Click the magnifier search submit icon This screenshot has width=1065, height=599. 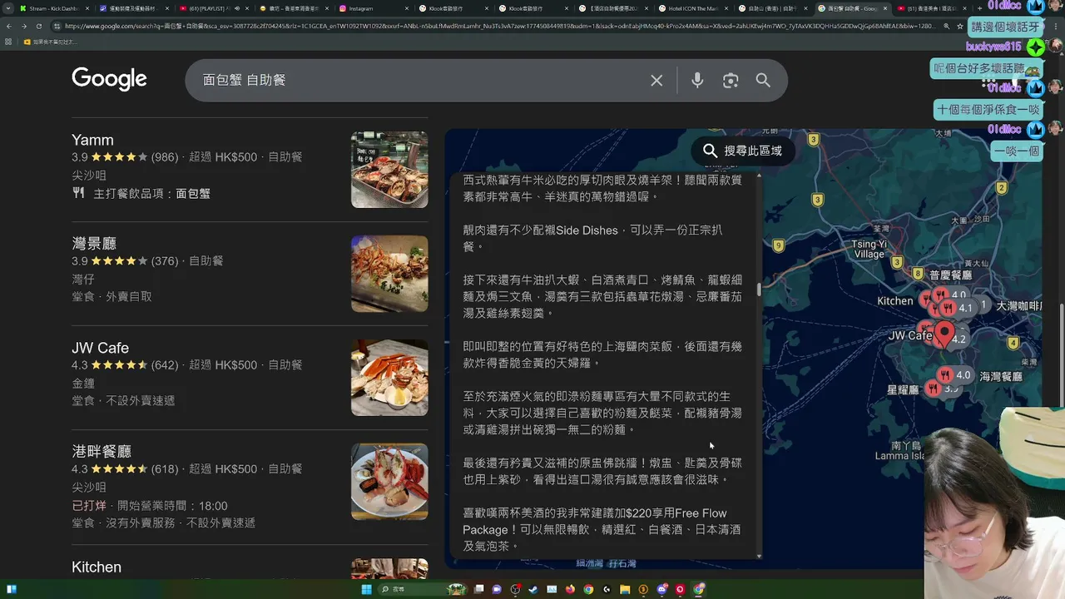[x=763, y=81]
